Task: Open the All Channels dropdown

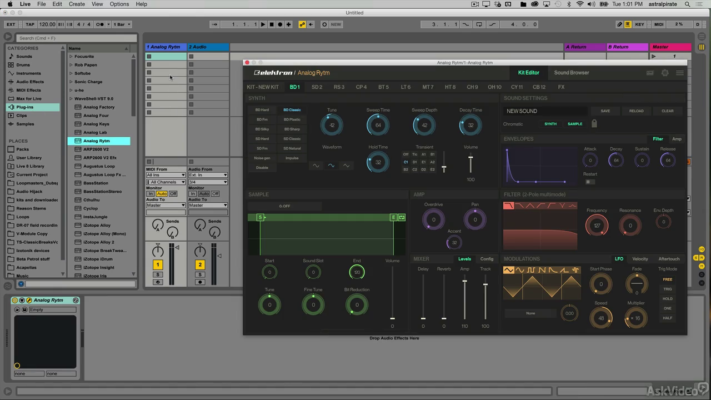Action: tap(166, 182)
